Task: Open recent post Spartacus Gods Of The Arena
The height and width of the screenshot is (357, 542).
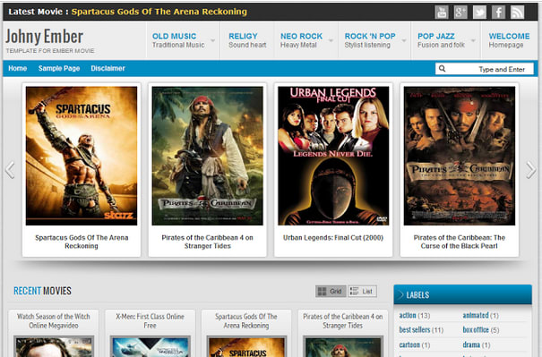Action: [x=246, y=321]
